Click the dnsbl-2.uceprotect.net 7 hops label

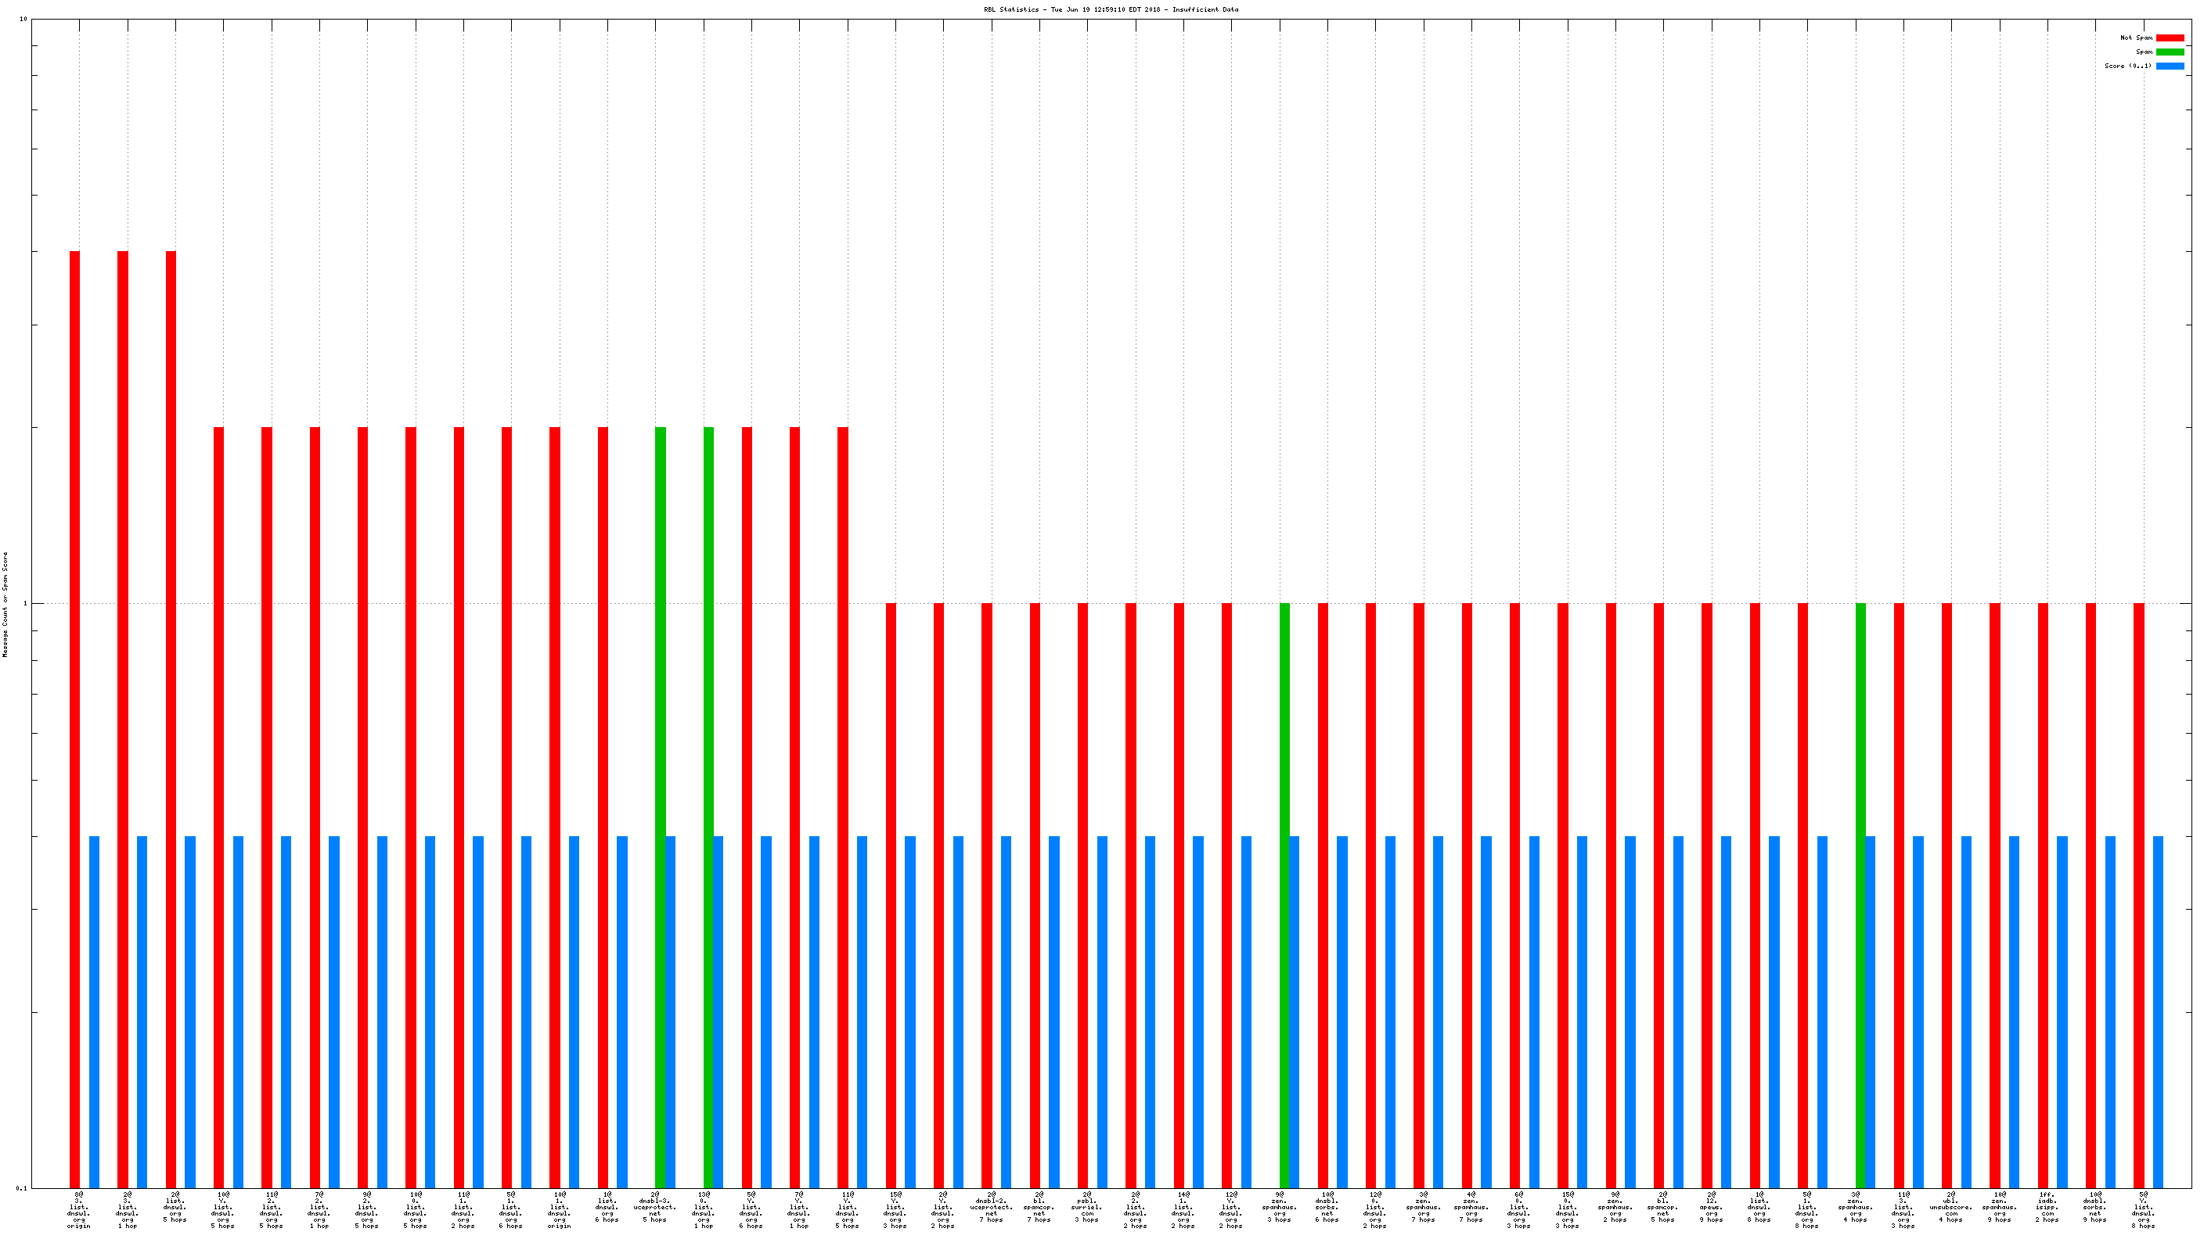click(x=991, y=1209)
